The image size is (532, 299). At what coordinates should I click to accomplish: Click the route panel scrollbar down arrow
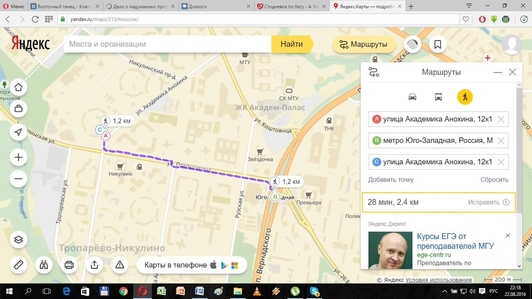click(519, 266)
